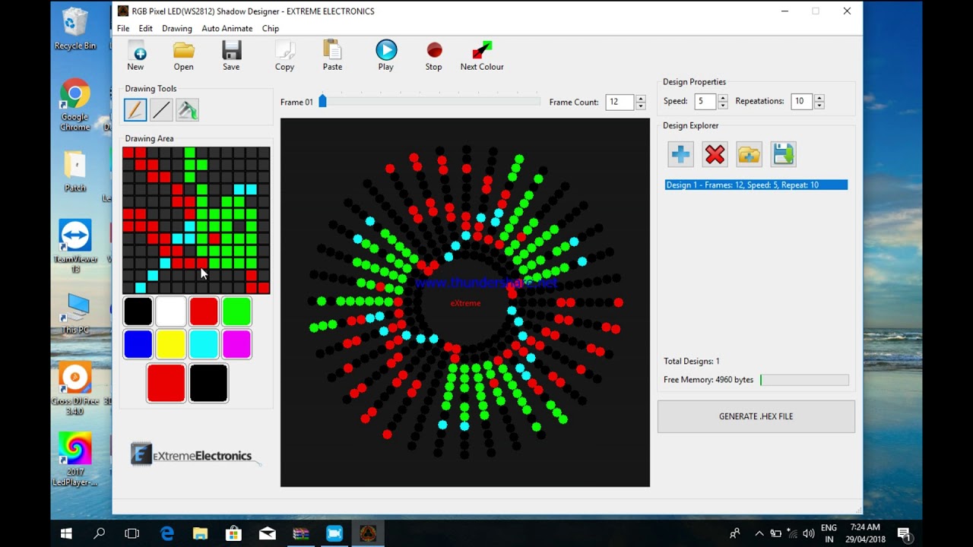Save designs icon in Design Explorer
The height and width of the screenshot is (547, 973).
point(783,154)
